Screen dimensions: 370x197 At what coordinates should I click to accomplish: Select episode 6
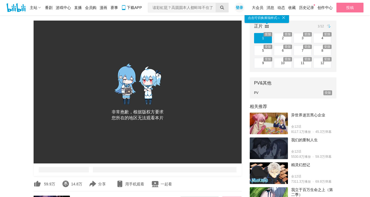pos(283,51)
